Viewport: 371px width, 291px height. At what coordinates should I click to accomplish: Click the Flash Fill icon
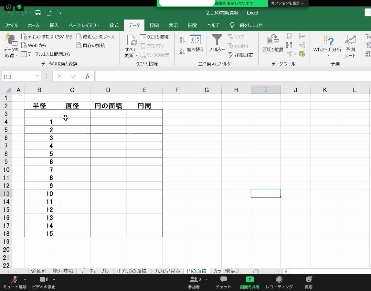click(289, 36)
